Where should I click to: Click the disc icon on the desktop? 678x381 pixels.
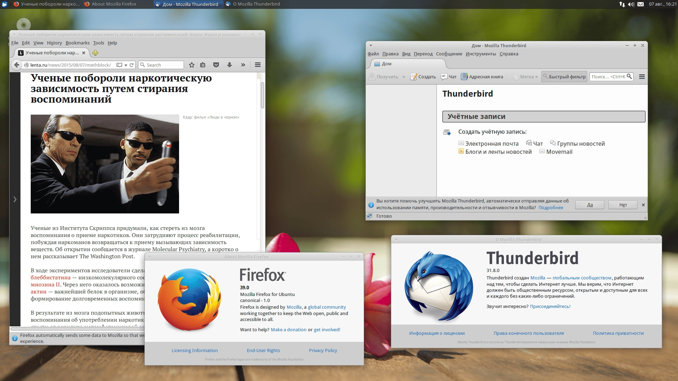pos(24,25)
